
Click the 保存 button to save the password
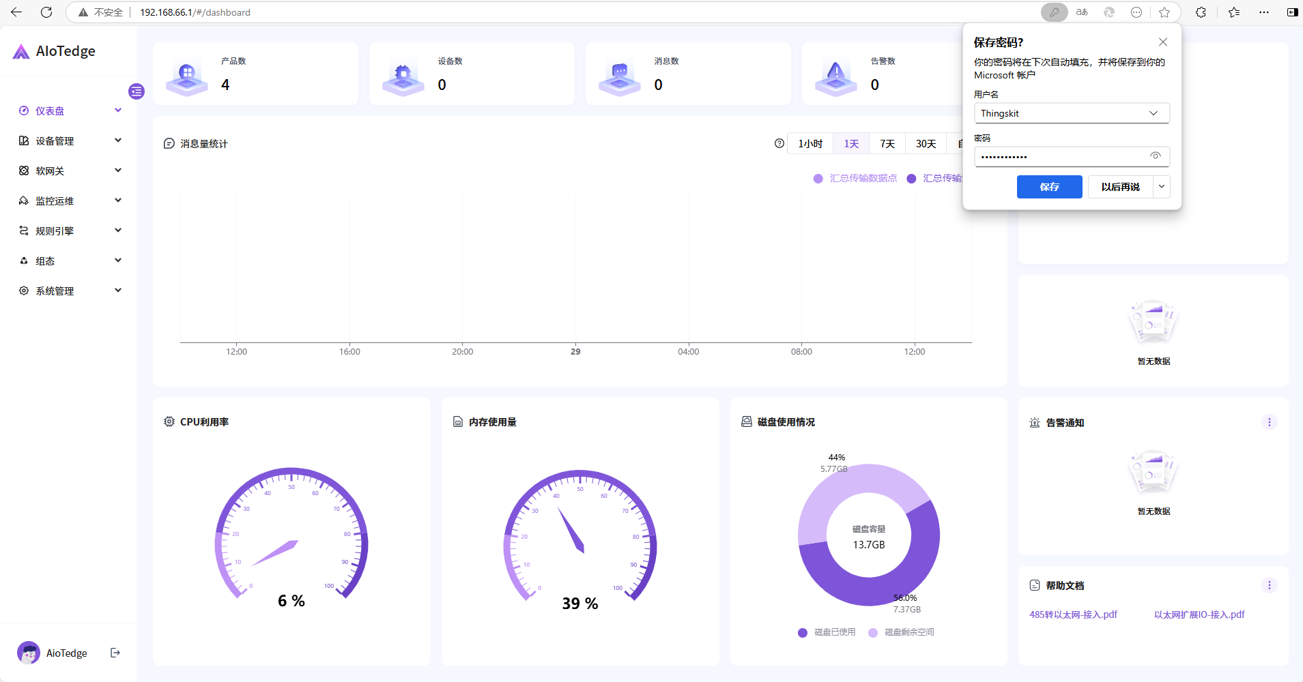coord(1049,187)
